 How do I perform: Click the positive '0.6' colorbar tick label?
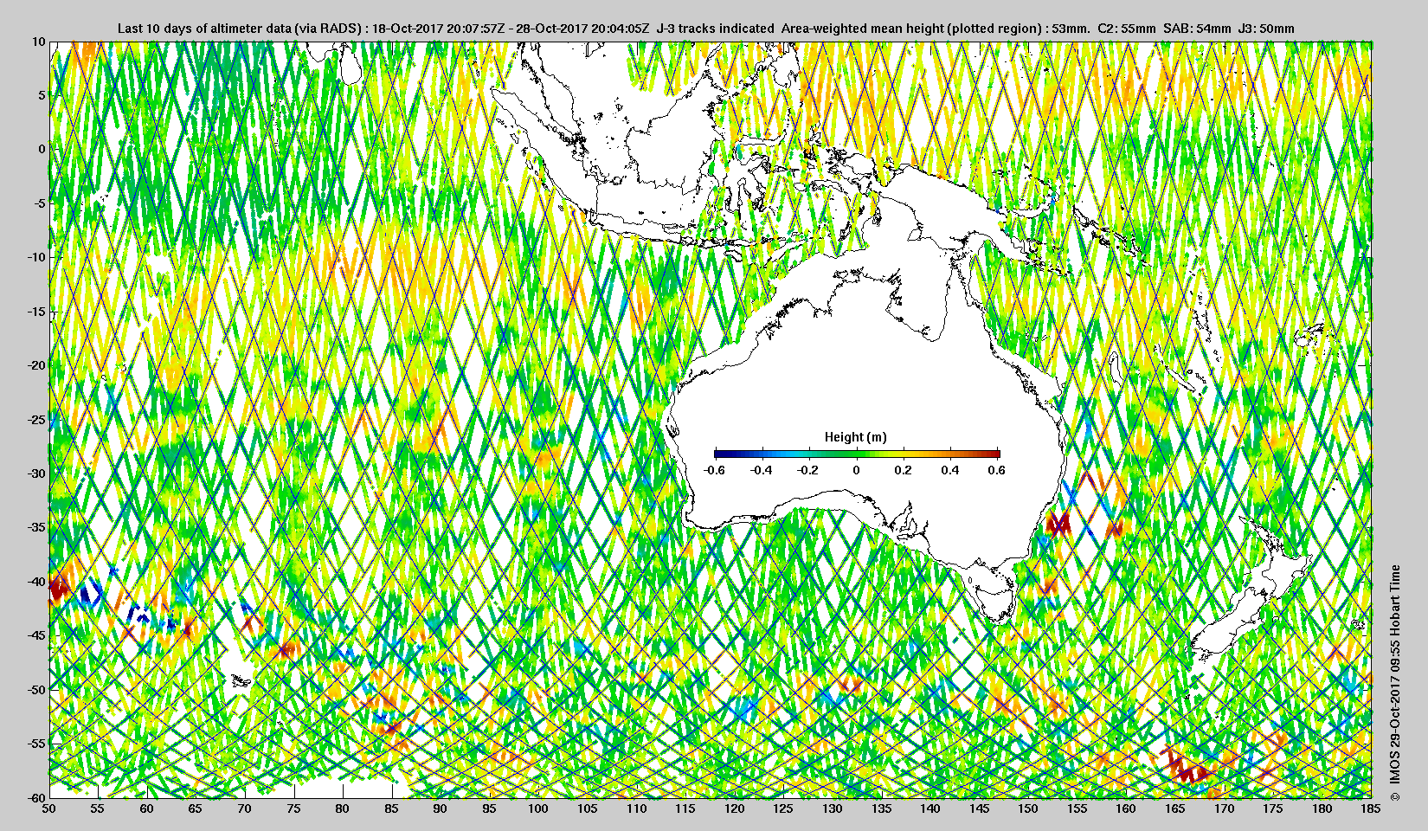point(997,470)
